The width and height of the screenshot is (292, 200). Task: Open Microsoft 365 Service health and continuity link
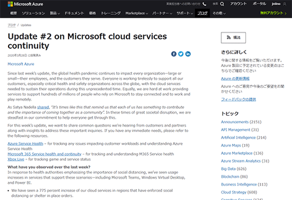click(44, 154)
